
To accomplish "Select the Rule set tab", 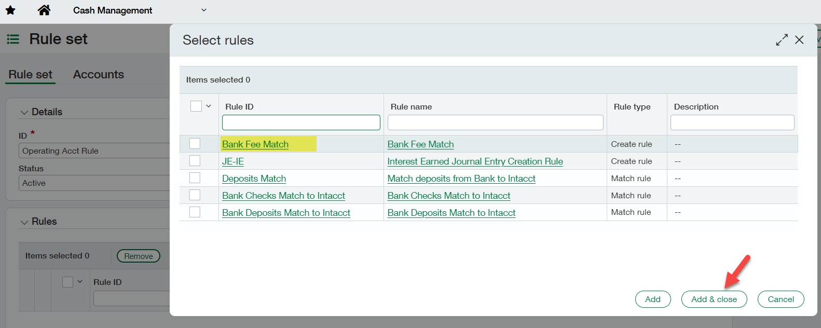I will tap(30, 75).
